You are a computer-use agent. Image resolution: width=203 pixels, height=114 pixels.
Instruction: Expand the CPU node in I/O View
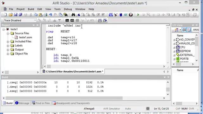[174, 47]
